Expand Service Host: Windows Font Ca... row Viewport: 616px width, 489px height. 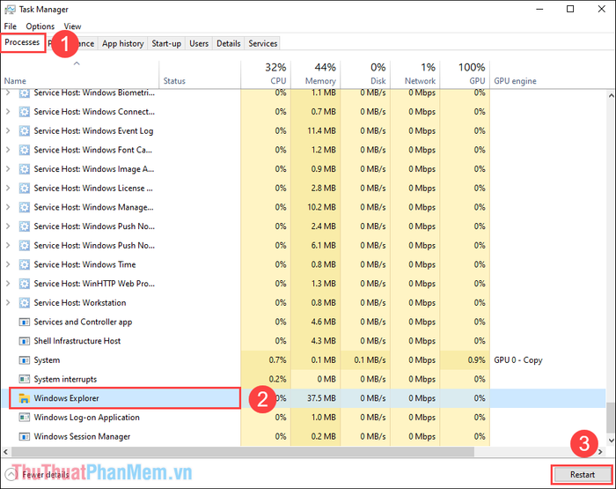(8, 150)
